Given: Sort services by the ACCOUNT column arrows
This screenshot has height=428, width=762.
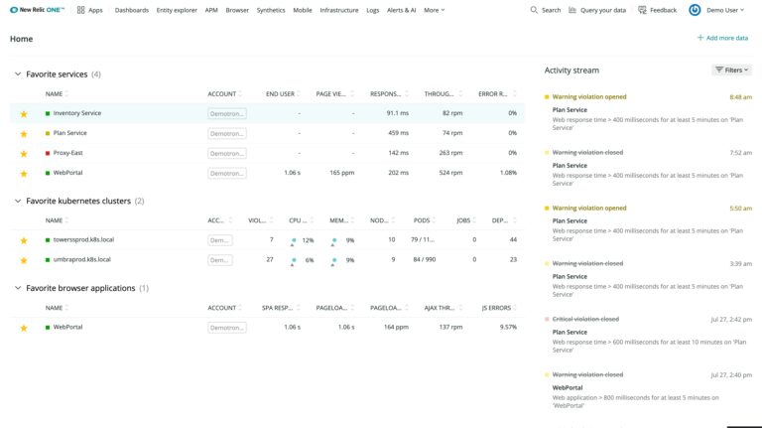Looking at the screenshot, I should (240, 94).
